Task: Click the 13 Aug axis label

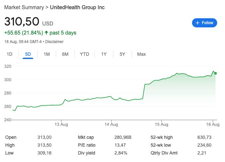Action: 61,124
